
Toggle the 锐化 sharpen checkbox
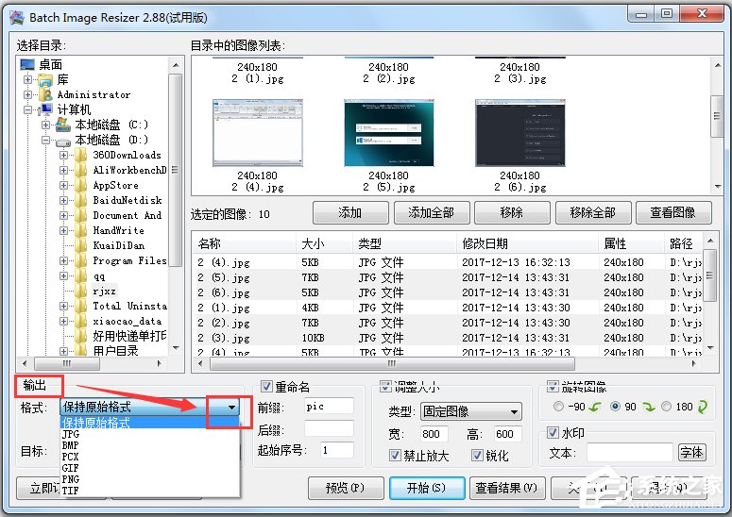[x=477, y=455]
